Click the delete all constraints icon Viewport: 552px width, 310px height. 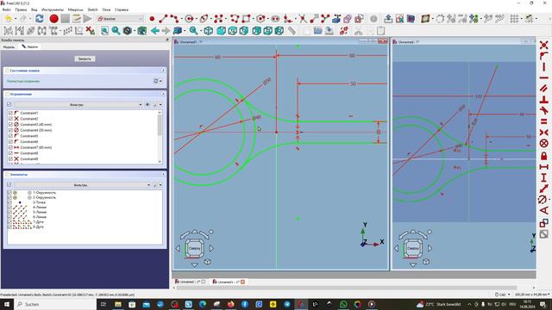pyautogui.click(x=90, y=31)
